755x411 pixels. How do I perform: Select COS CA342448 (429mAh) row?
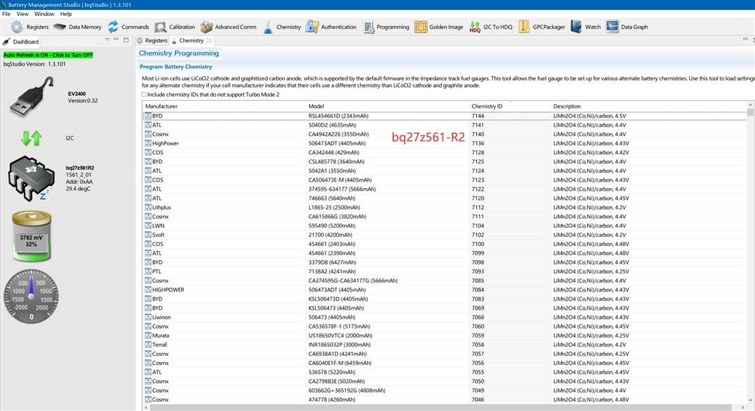point(445,152)
